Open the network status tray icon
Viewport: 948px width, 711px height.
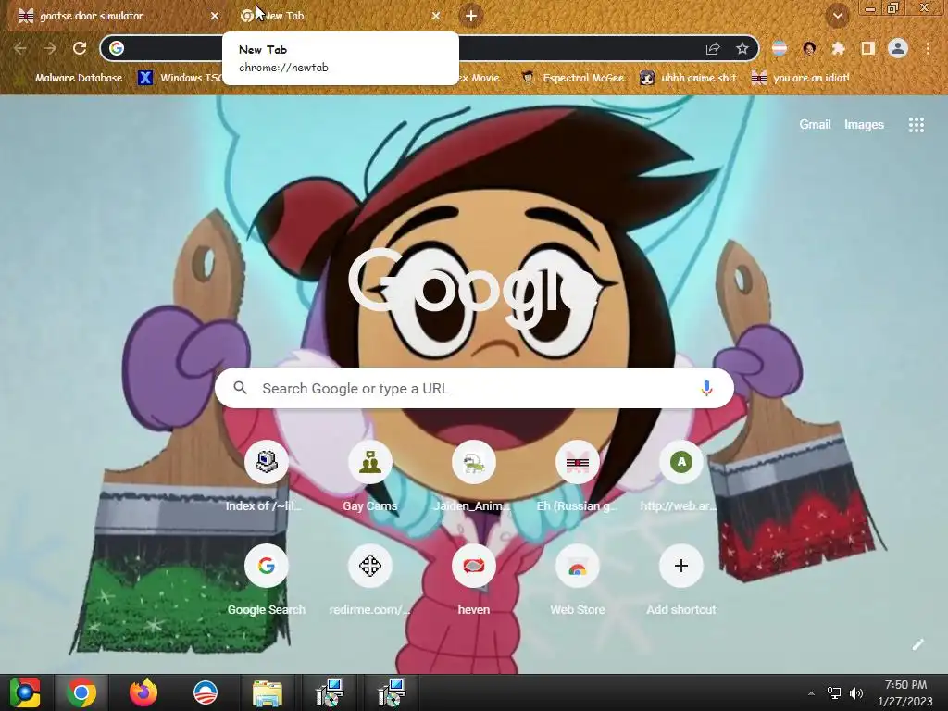click(x=834, y=693)
